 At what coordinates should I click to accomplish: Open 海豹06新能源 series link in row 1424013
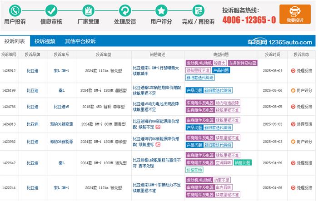pyautogui.click(x=61, y=124)
